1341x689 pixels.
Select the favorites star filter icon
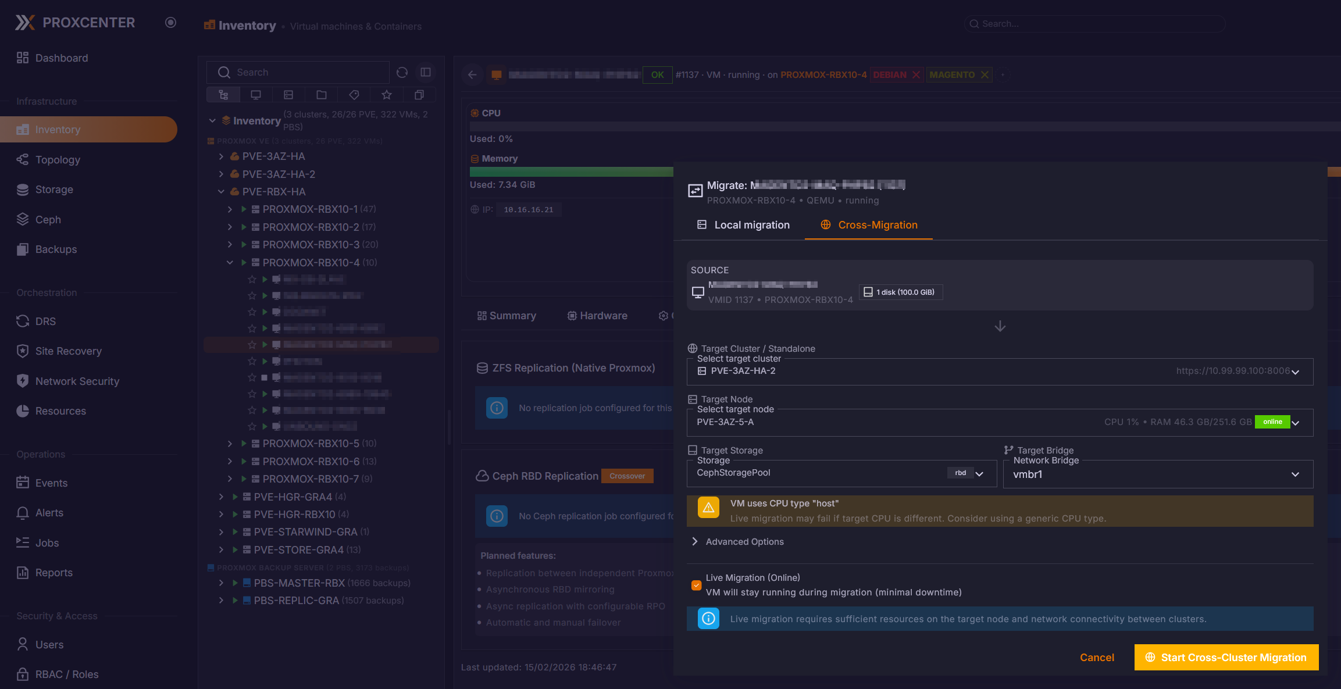coord(387,95)
